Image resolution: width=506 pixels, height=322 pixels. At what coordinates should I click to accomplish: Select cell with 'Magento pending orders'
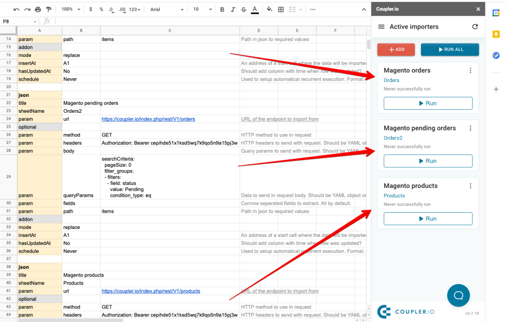pyautogui.click(x=82, y=103)
